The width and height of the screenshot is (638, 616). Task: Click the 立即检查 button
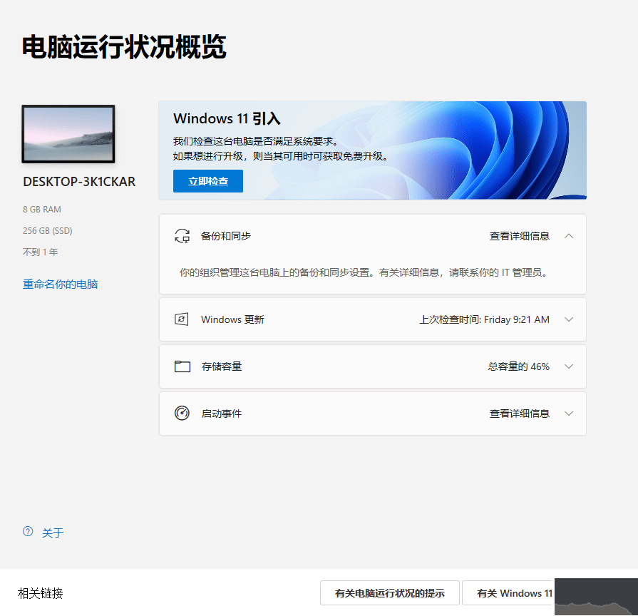click(207, 181)
